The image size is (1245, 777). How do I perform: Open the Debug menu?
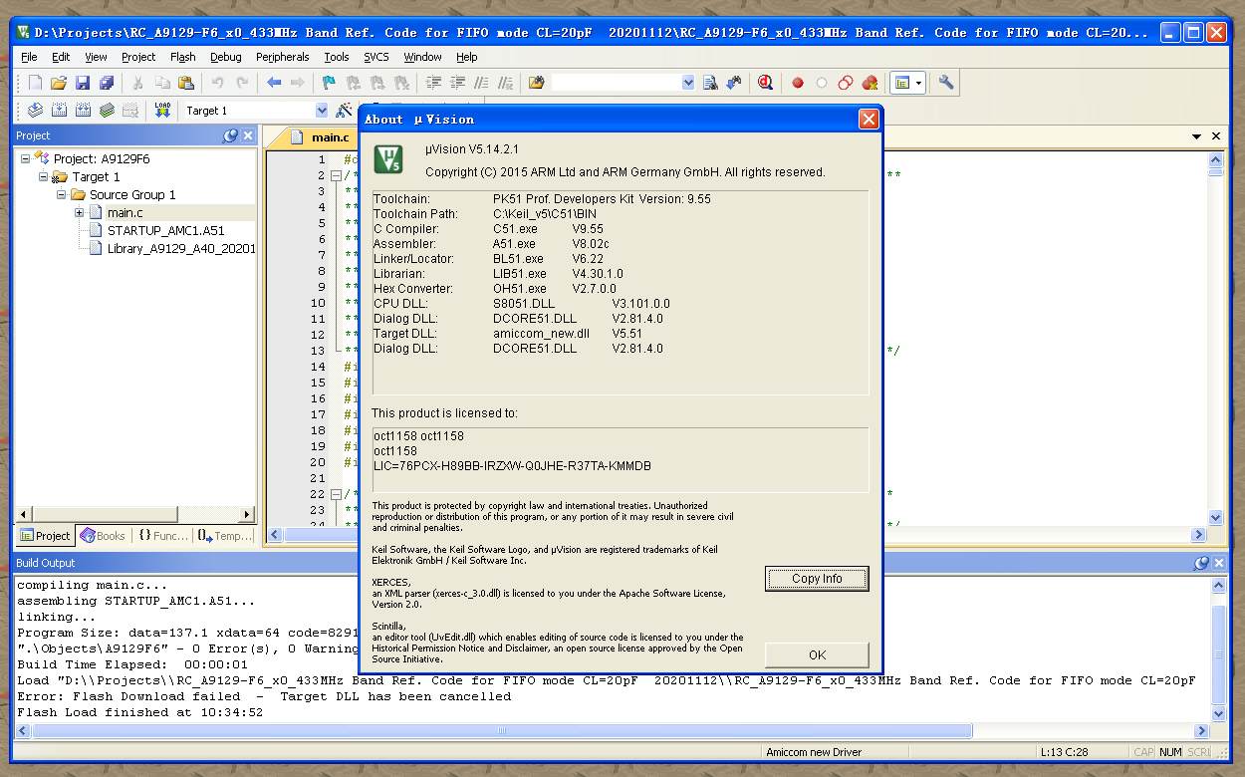pos(226,57)
